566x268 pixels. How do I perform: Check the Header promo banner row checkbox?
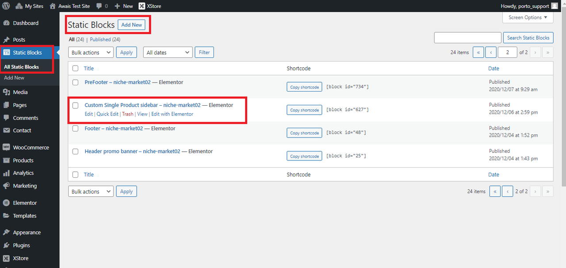click(x=75, y=151)
